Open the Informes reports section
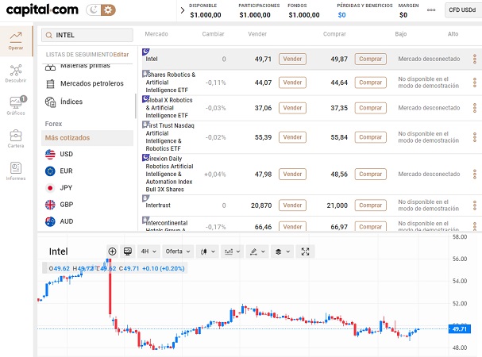The image size is (482, 357). 16,171
